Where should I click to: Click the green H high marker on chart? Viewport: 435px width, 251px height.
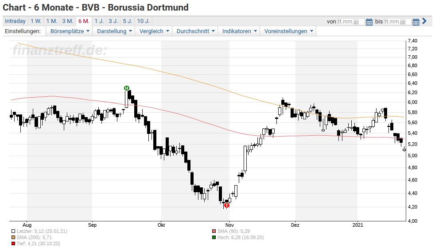tap(127, 88)
